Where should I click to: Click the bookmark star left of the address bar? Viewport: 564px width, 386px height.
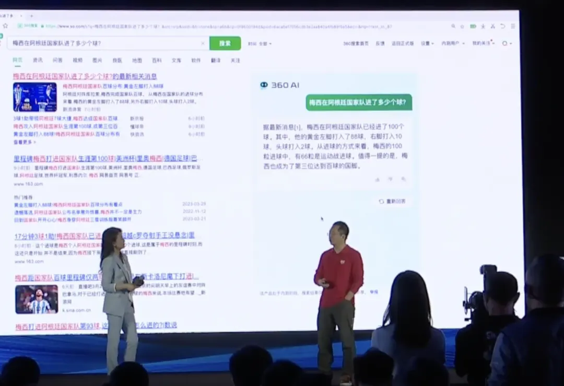point(5,26)
